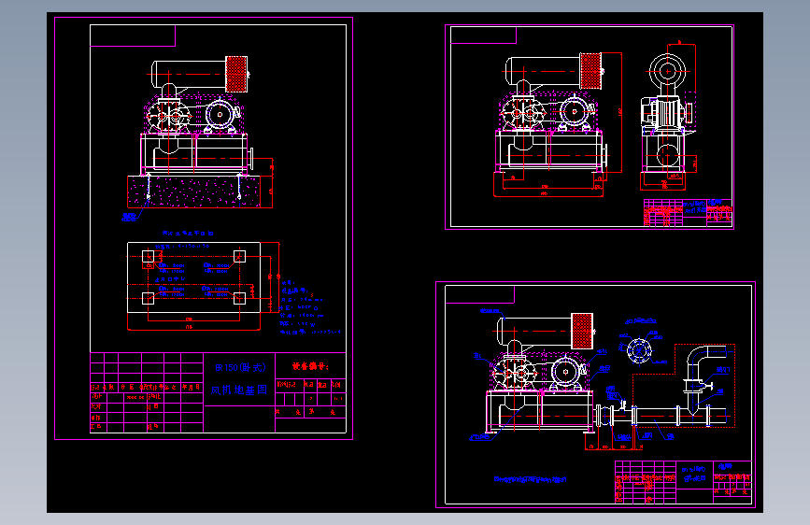810x525 pixels.
Task: Select the red silencer mesh on the foundation sheet
Action: [x=236, y=74]
